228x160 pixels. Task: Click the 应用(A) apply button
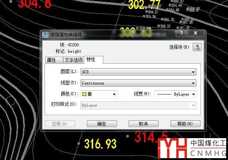60,124
